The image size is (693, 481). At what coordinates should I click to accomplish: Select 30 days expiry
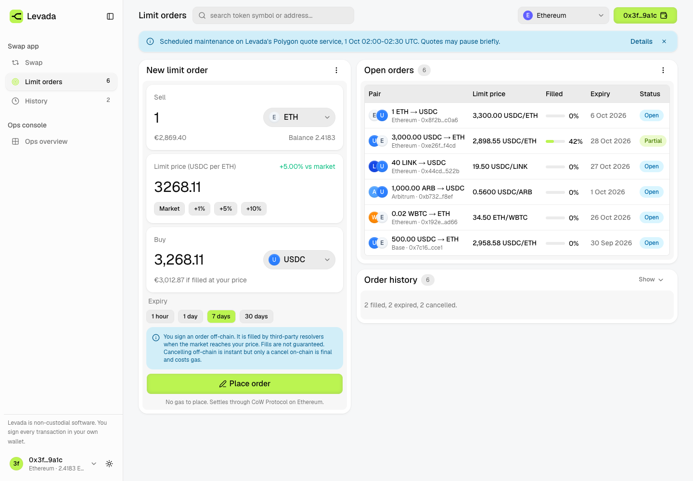257,316
